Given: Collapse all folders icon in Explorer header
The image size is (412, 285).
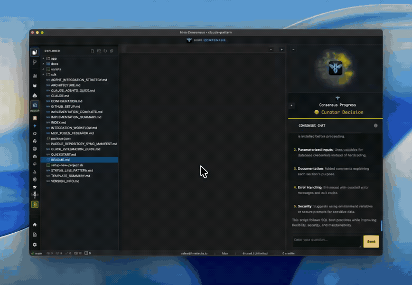Looking at the screenshot, I should (x=111, y=51).
